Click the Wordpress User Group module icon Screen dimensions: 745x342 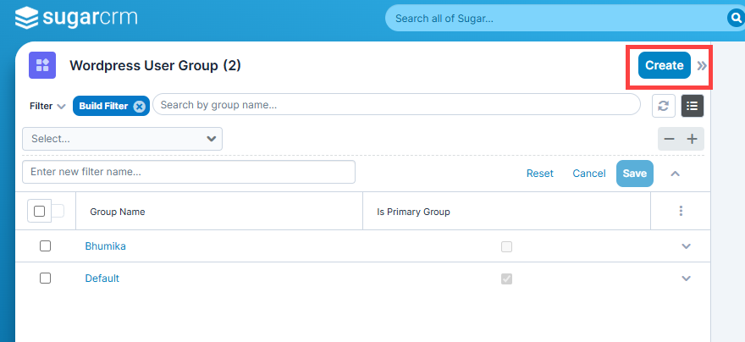[x=42, y=65]
